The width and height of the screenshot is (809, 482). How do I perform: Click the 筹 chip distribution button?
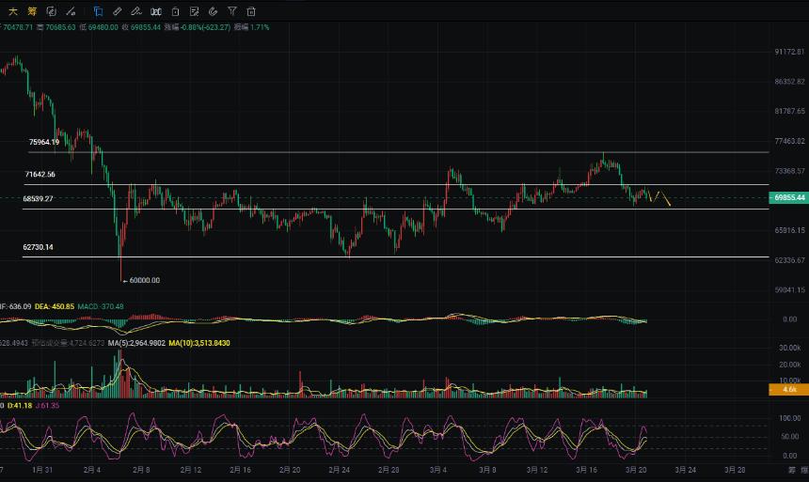pos(32,11)
